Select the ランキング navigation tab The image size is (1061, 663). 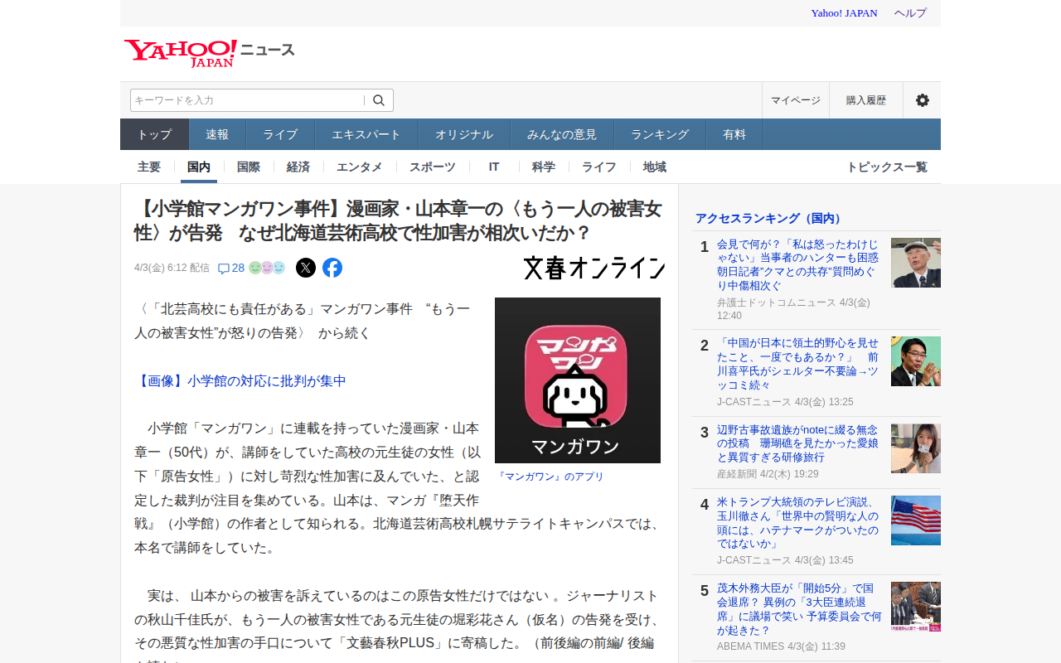(x=660, y=134)
